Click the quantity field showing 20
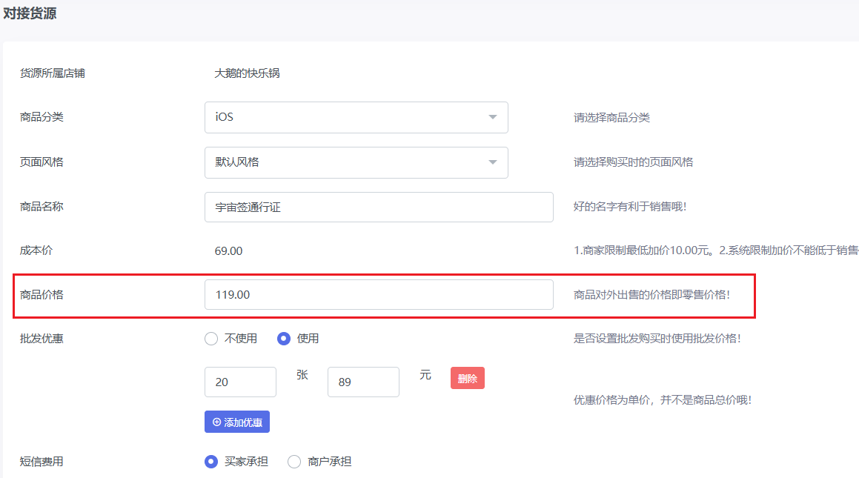This screenshot has height=478, width=859. [239, 382]
